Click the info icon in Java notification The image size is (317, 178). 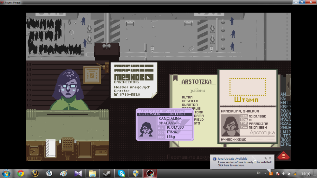(214, 159)
